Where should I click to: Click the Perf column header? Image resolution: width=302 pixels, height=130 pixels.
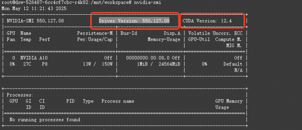pos(45,39)
